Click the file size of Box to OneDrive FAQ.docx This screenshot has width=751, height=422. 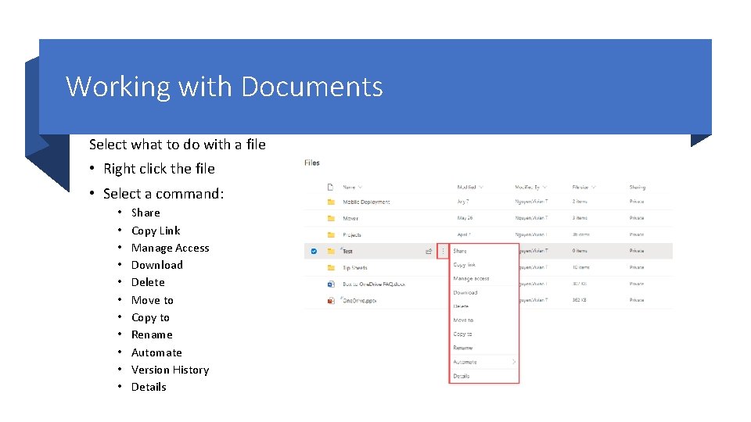[x=580, y=284]
